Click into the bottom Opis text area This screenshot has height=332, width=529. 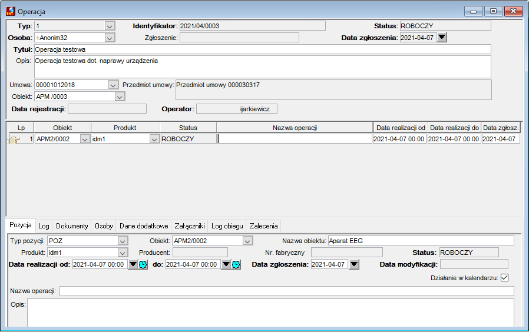click(270, 313)
